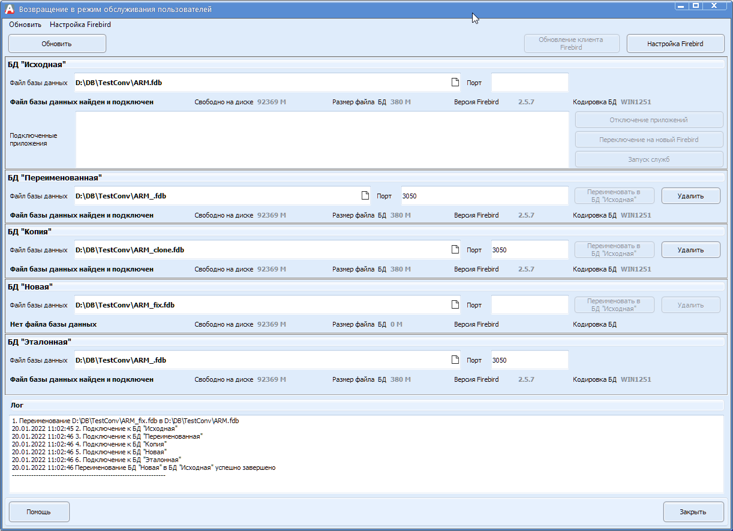This screenshot has height=531, width=733.
Task: Open the Обновить menu item
Action: (25, 25)
